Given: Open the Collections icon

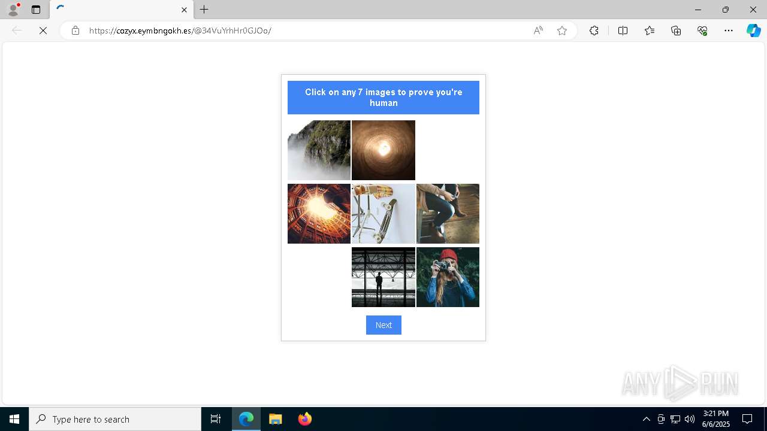Looking at the screenshot, I should 676,31.
